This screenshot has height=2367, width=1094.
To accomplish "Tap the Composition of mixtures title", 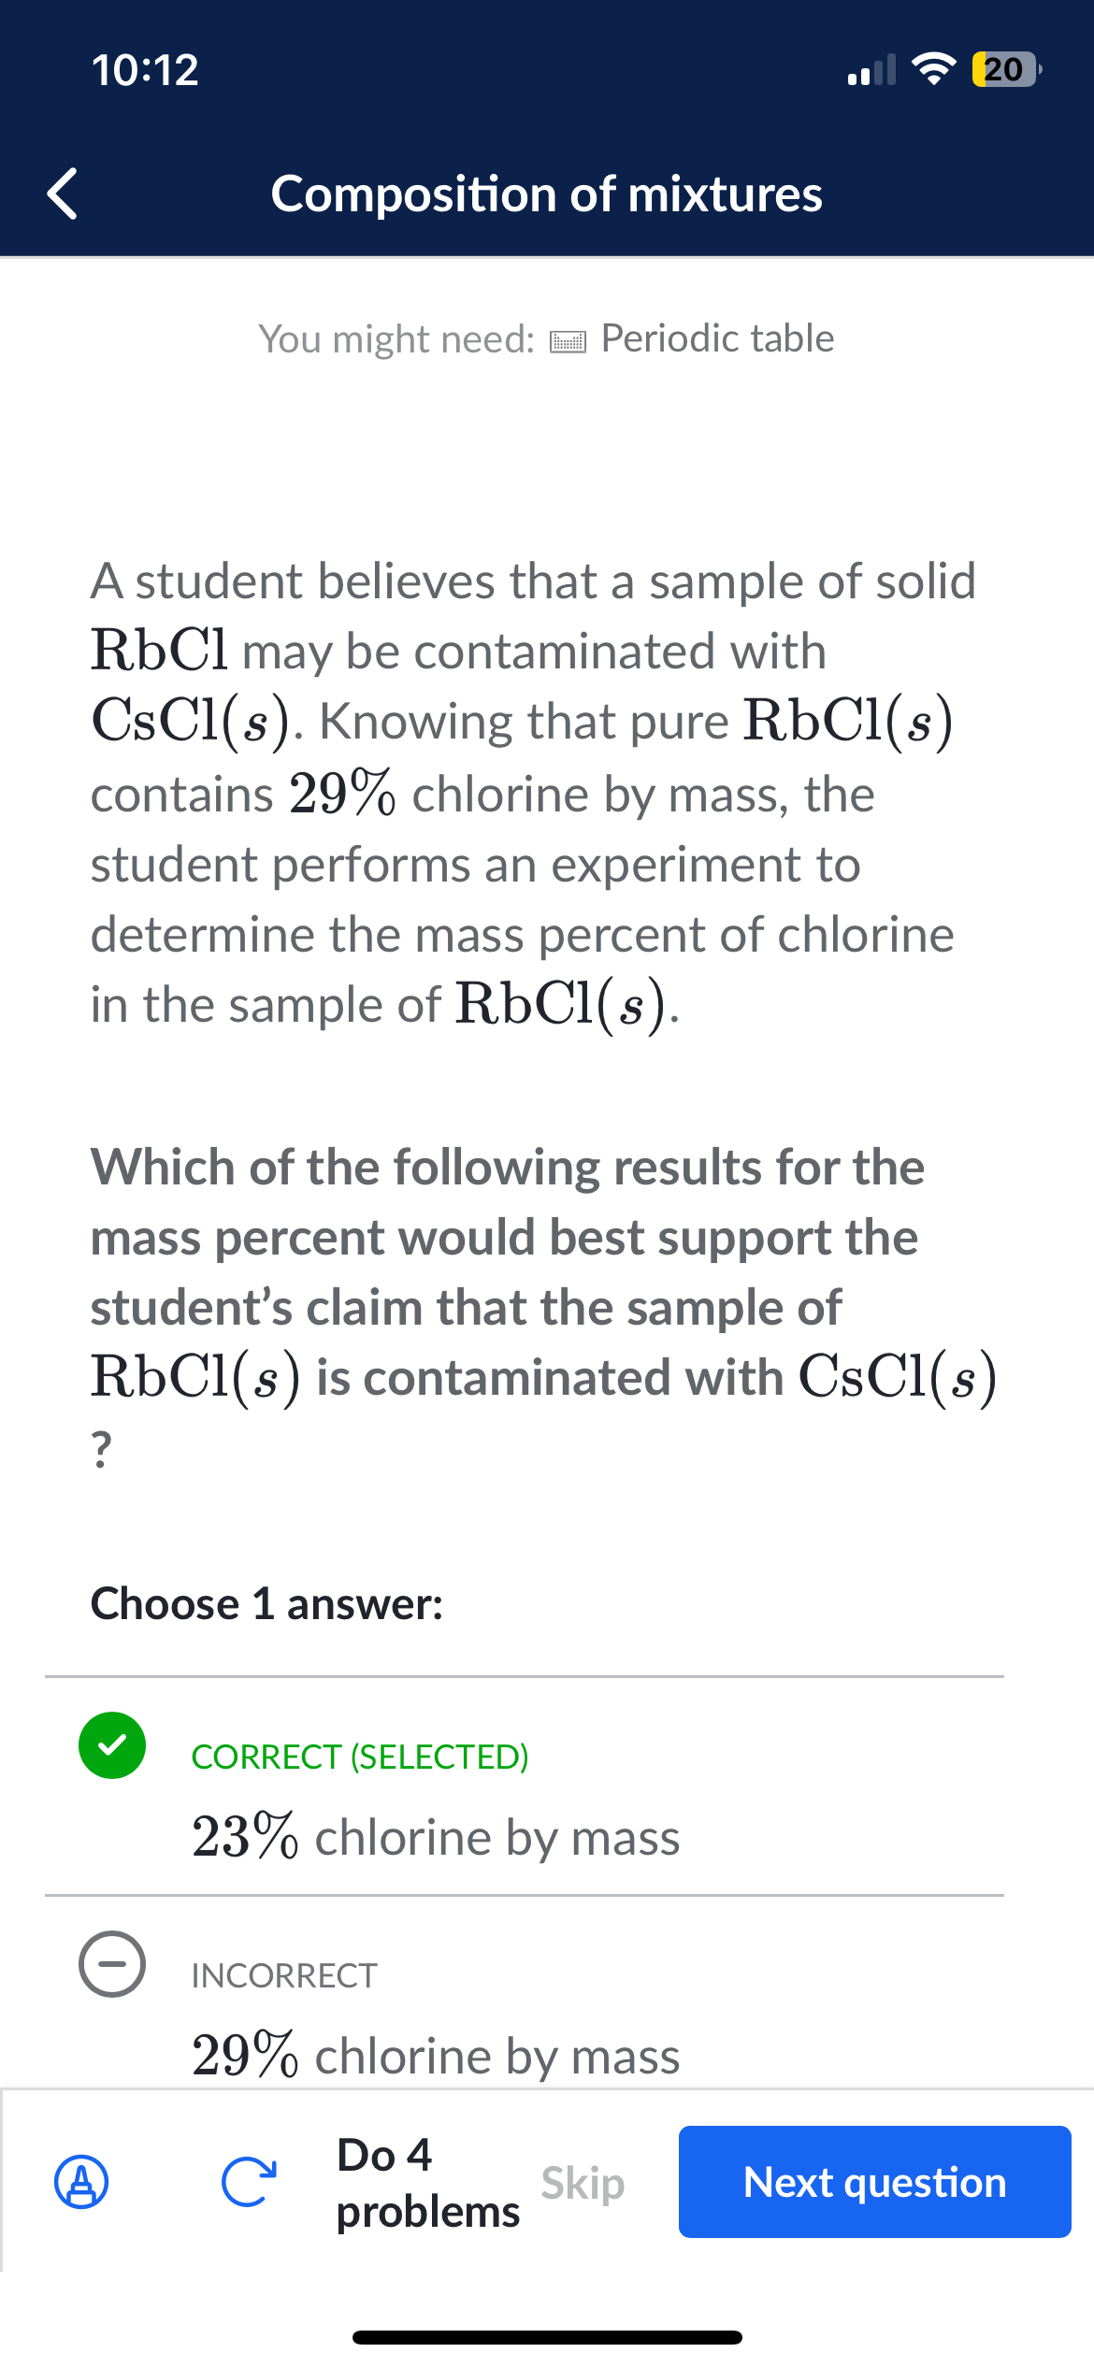I will point(546,194).
